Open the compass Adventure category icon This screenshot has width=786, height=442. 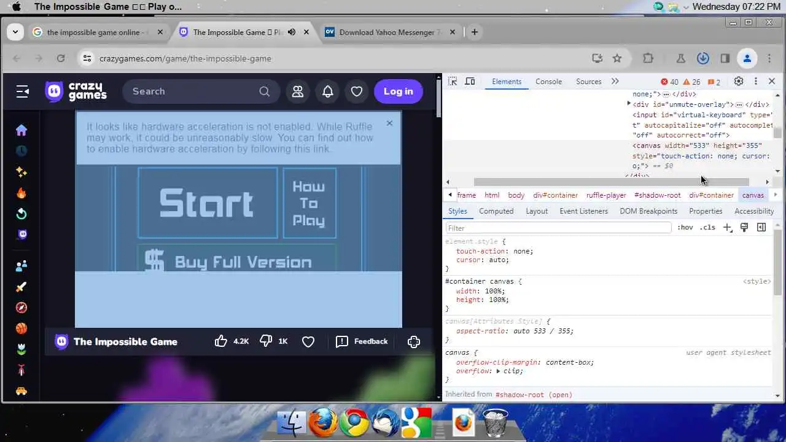click(21, 308)
